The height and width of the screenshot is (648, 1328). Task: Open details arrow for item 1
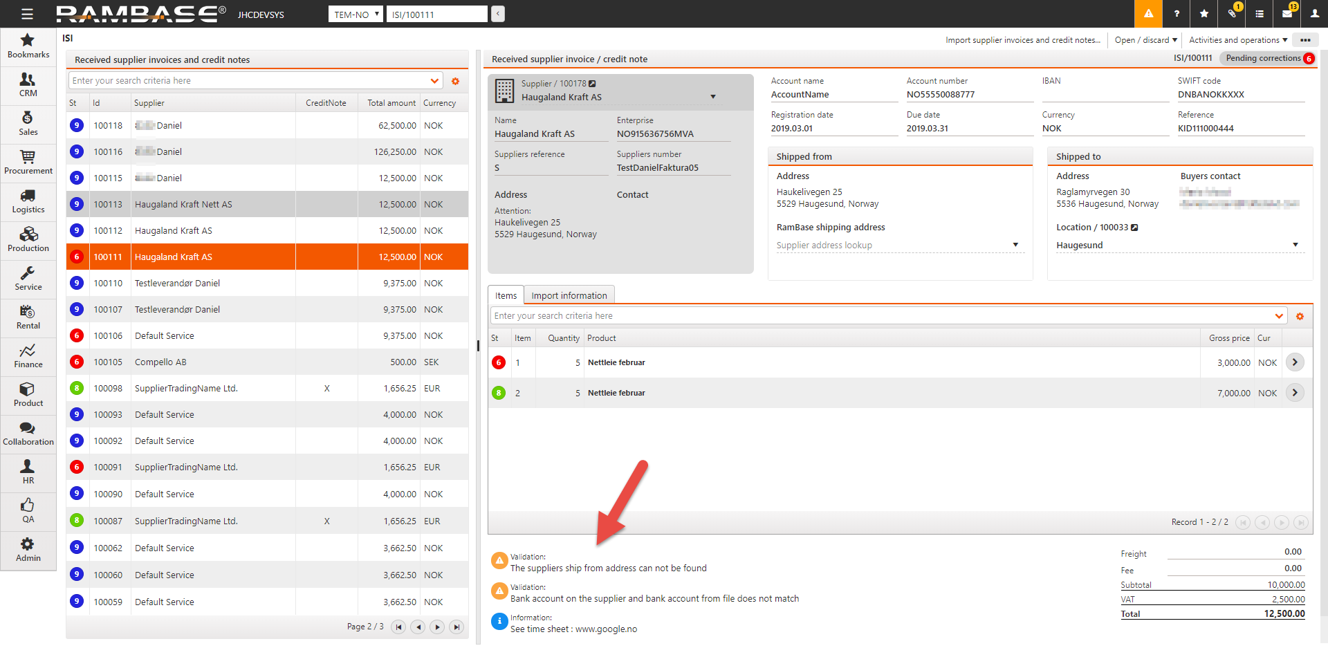[1294, 362]
